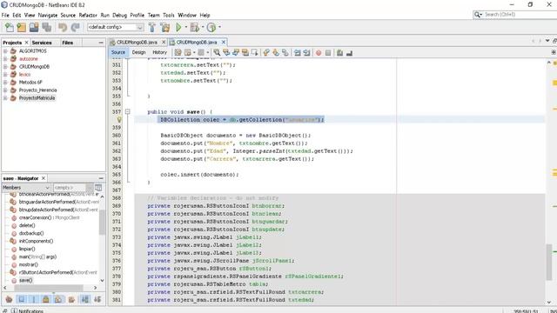Click the Comment editor toolbar icon
This screenshot has width=557, height=313.
(340, 52)
